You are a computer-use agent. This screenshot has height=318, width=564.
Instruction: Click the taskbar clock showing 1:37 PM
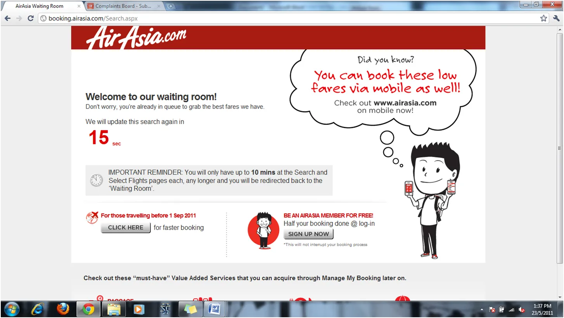542,309
